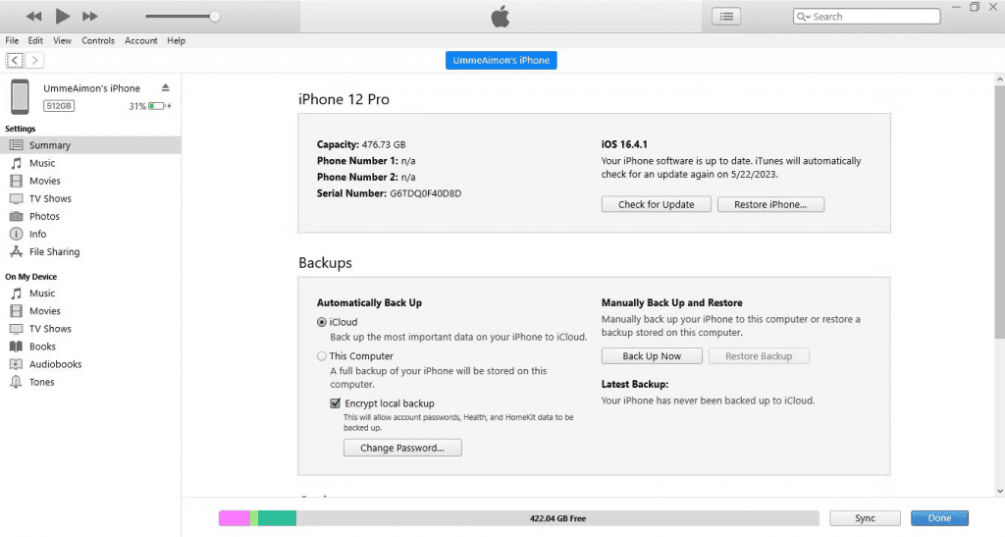Screen dimensions: 1005x537
Task: Toggle Encrypt local backup checkbox
Action: click(336, 403)
